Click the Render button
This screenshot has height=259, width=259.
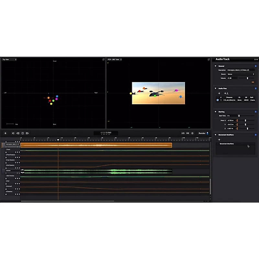[202, 133]
